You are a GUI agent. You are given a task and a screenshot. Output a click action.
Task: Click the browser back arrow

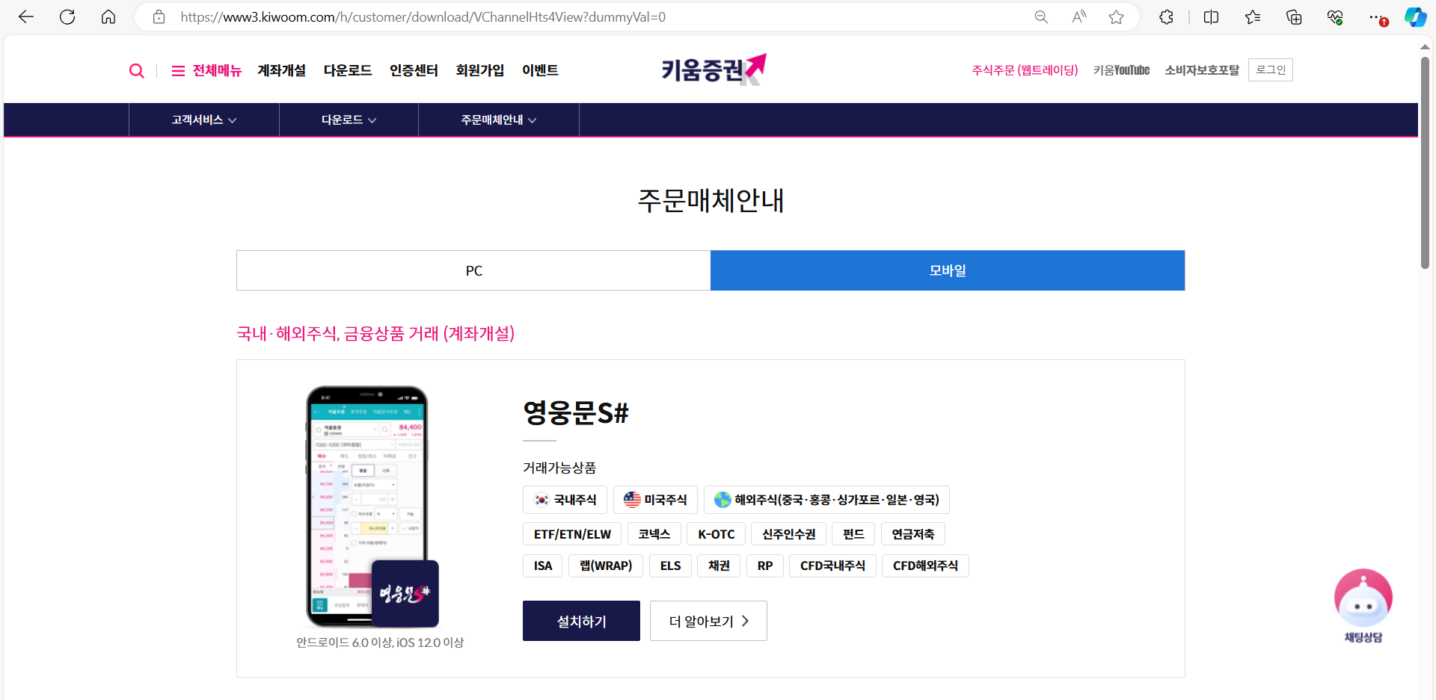pyautogui.click(x=26, y=16)
